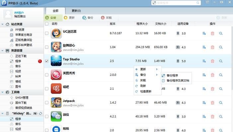Collapse the Mickey device section

point(2,114)
